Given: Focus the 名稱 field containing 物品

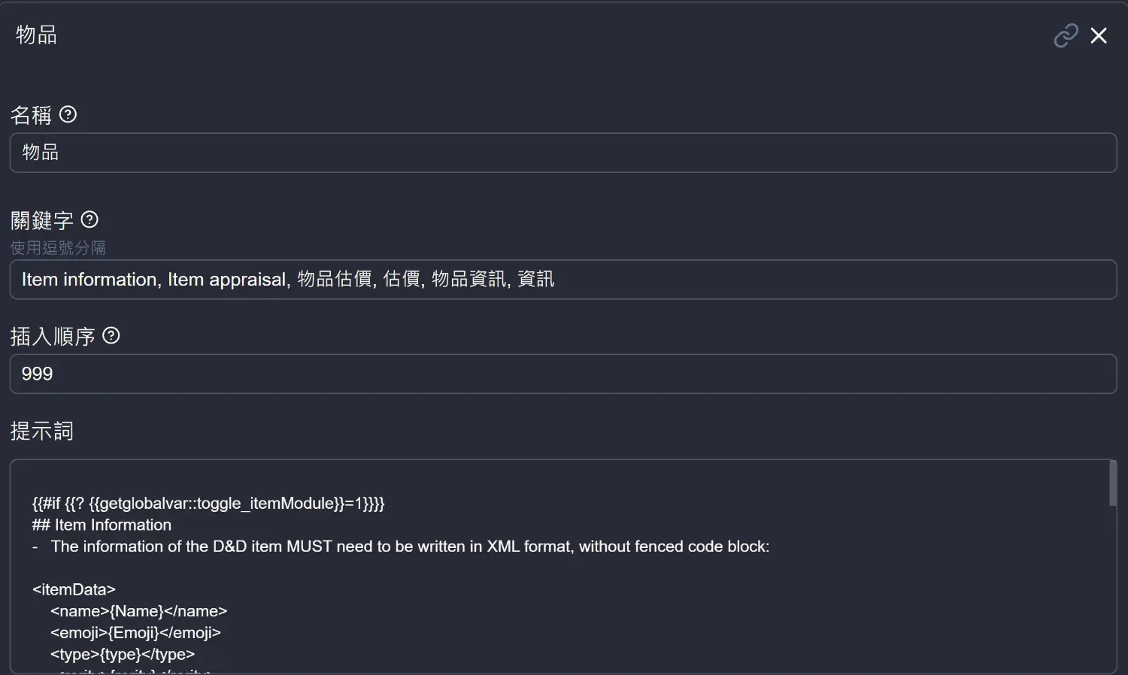Looking at the screenshot, I should click(563, 153).
